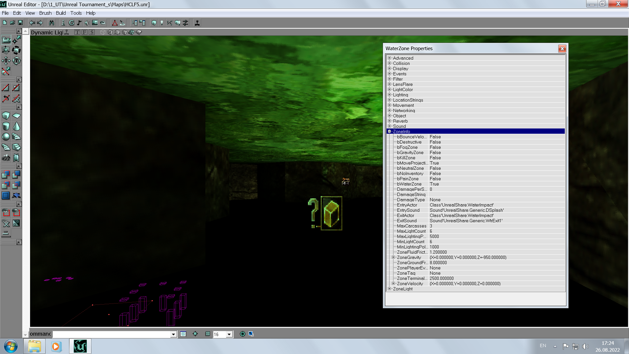The width and height of the screenshot is (629, 354).
Task: Click the binoculars search actors icon
Action: pyautogui.click(x=51, y=23)
